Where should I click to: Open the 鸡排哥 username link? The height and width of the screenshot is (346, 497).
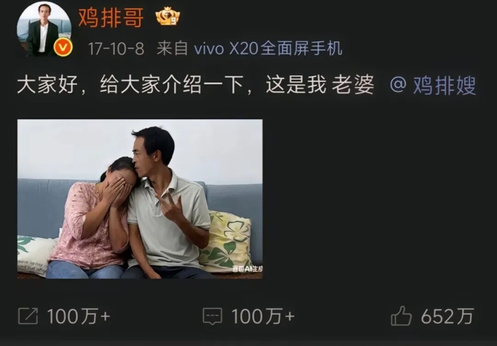coord(111,18)
